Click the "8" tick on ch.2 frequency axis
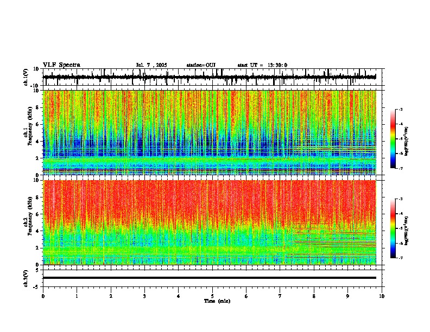 [38, 197]
